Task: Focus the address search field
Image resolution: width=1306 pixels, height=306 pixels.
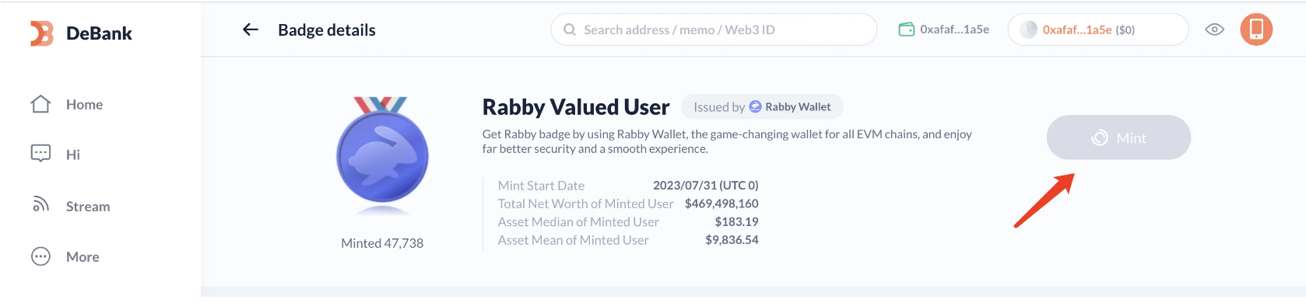Action: [714, 30]
